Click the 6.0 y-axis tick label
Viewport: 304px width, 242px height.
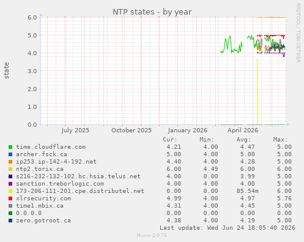point(32,17)
